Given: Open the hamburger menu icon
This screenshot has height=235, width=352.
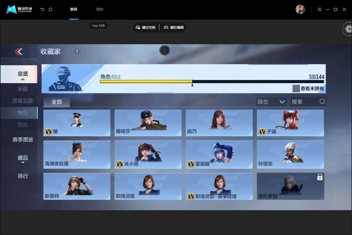Looking at the screenshot, I should [x=319, y=9].
